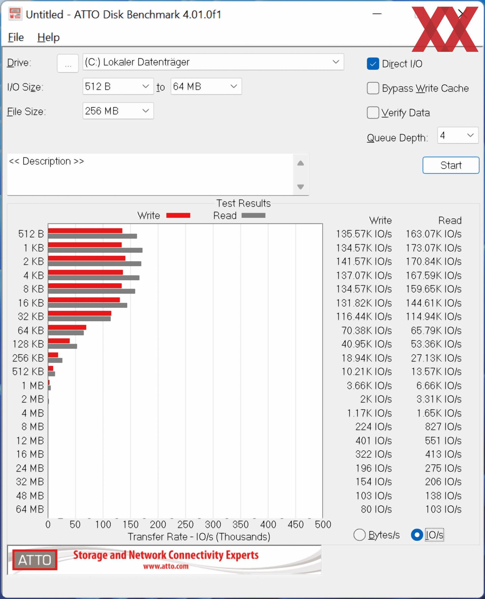The width and height of the screenshot is (485, 599).
Task: Click the ATTO logo in bottom banner
Action: 35,560
